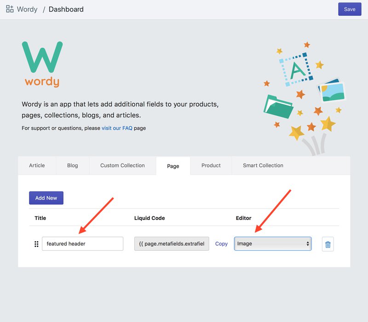Edit the featured header title field
Viewport: 368px width, 322px height.
[x=83, y=244]
